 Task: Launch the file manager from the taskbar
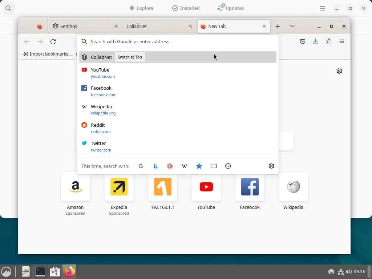coord(26,272)
